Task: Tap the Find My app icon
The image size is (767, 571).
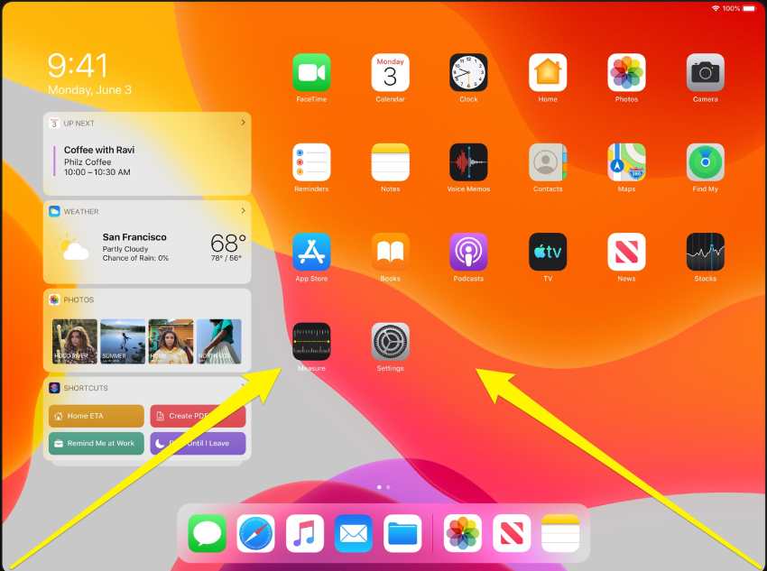Action: 705,162
